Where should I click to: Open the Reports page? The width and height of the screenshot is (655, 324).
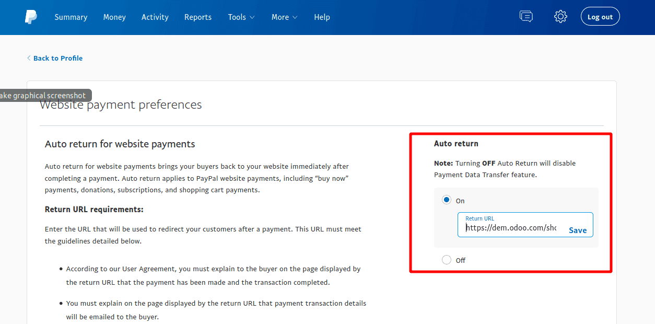pyautogui.click(x=198, y=17)
